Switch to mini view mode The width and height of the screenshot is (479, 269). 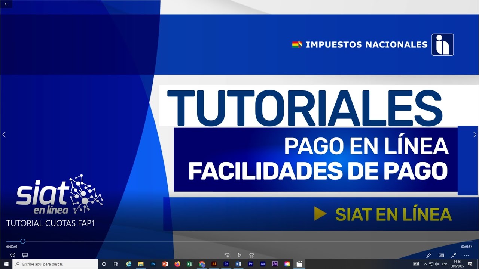pyautogui.click(x=441, y=255)
